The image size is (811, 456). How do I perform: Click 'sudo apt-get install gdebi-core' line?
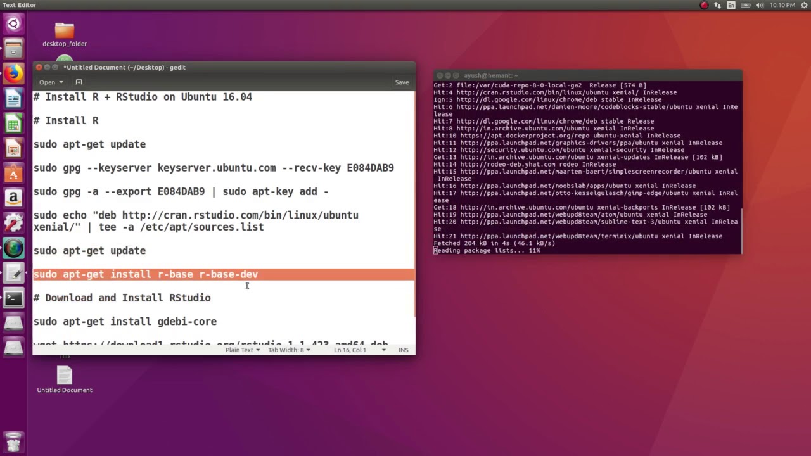click(125, 322)
